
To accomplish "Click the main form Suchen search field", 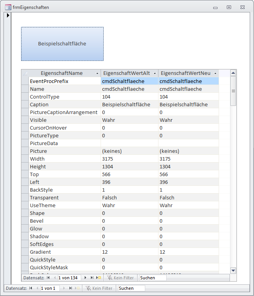I will point(131,288).
